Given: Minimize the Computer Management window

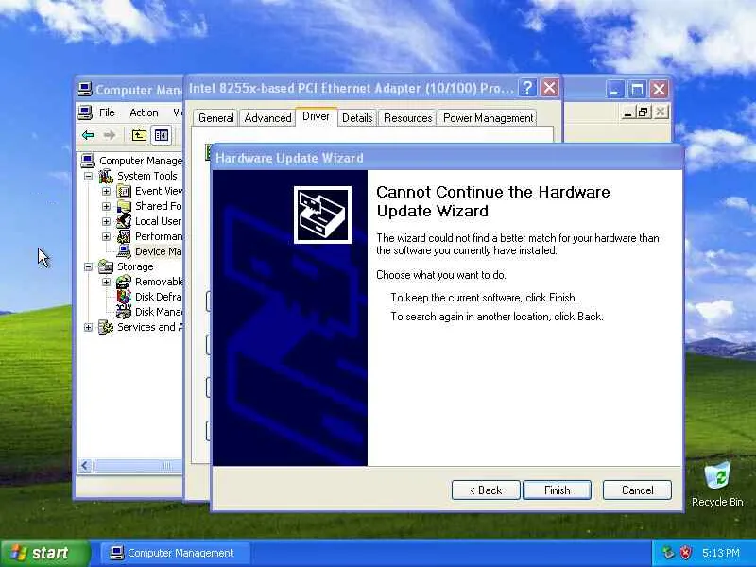Looking at the screenshot, I should (x=615, y=89).
